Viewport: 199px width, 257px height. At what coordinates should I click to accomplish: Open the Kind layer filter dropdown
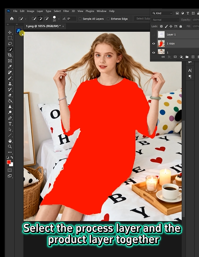[x=162, y=13]
